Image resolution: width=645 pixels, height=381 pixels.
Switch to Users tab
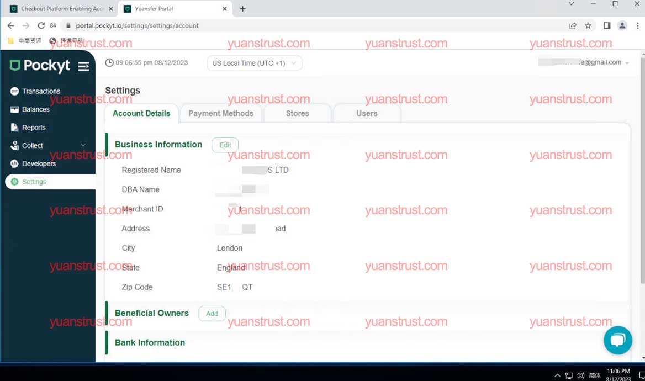(x=367, y=114)
